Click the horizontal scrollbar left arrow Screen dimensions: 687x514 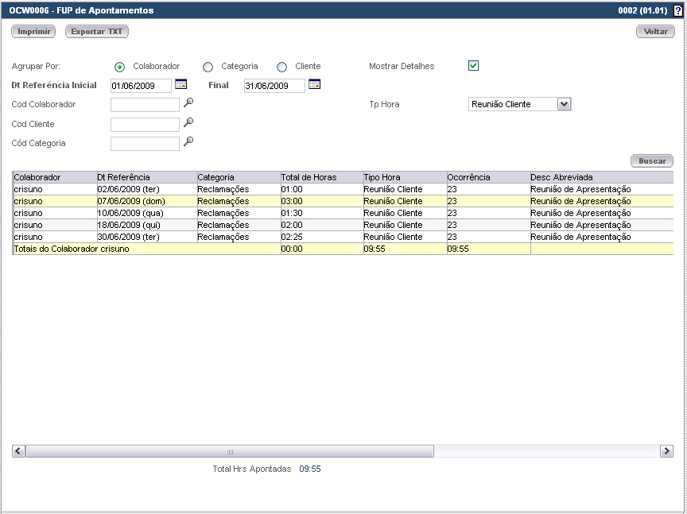(19, 451)
